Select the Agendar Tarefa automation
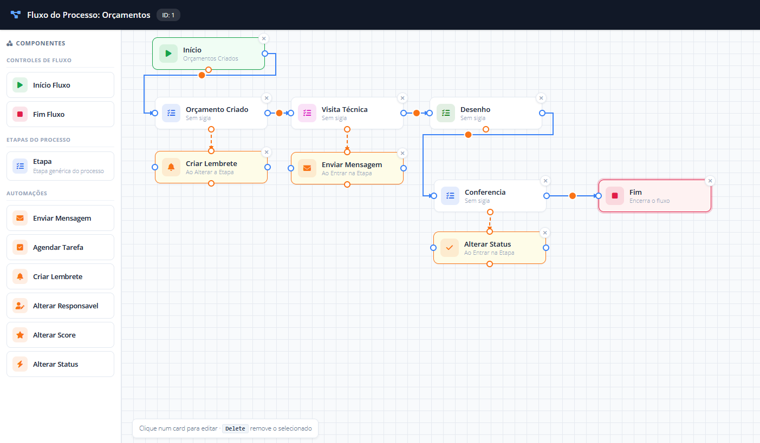This screenshot has width=760, height=443. pyautogui.click(x=60, y=247)
